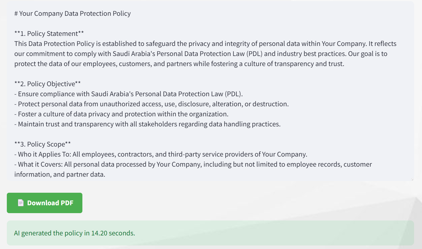Click the 'information, and partner data.' last line

(60, 175)
